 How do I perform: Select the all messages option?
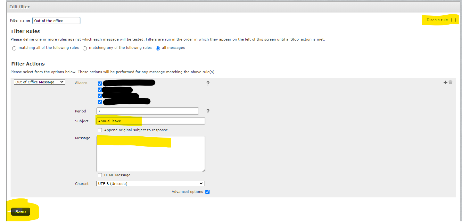[158, 48]
